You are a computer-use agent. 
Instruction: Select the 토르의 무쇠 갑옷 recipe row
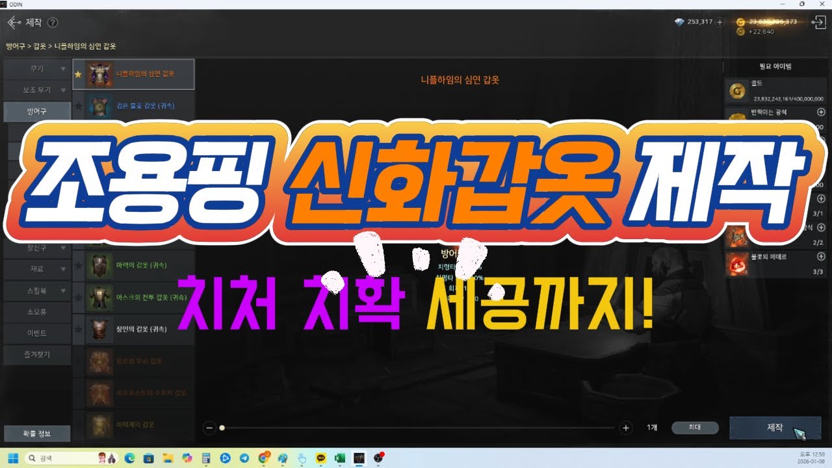(133, 361)
